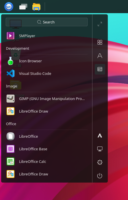Viewport: 128px width, 200px height.
Task: Click the Office category header
Action: (11, 124)
